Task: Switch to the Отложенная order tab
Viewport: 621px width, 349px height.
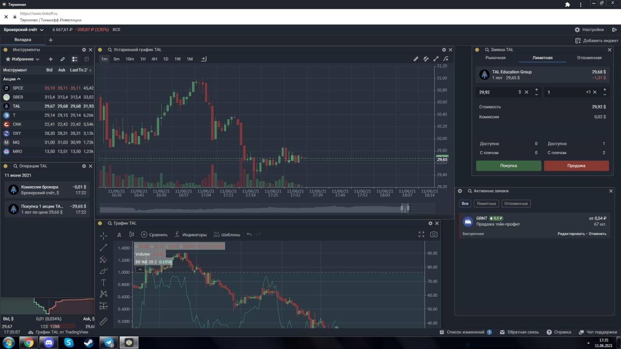Action: click(x=589, y=58)
